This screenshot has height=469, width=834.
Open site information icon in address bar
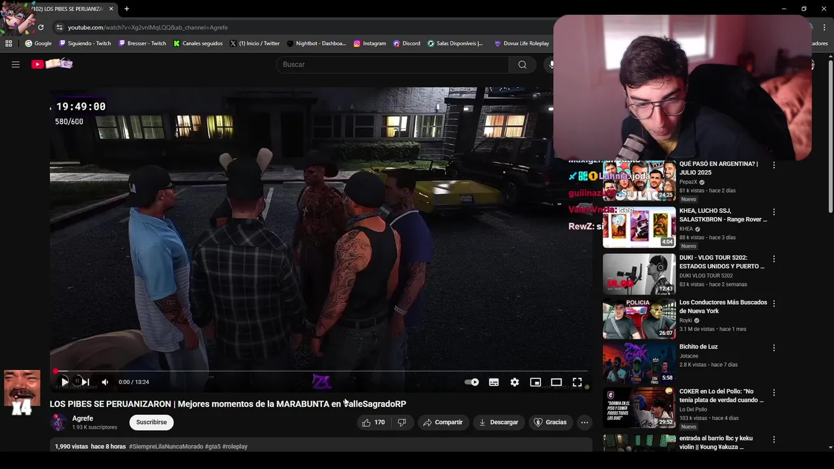[x=59, y=27]
